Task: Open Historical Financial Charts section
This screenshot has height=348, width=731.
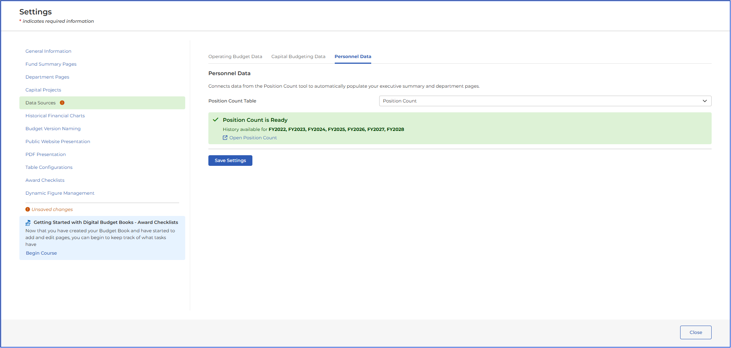Action: pyautogui.click(x=55, y=116)
